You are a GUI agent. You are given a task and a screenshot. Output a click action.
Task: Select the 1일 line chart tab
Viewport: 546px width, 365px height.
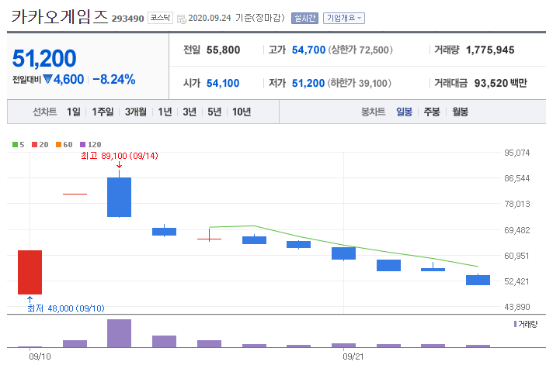tap(74, 112)
